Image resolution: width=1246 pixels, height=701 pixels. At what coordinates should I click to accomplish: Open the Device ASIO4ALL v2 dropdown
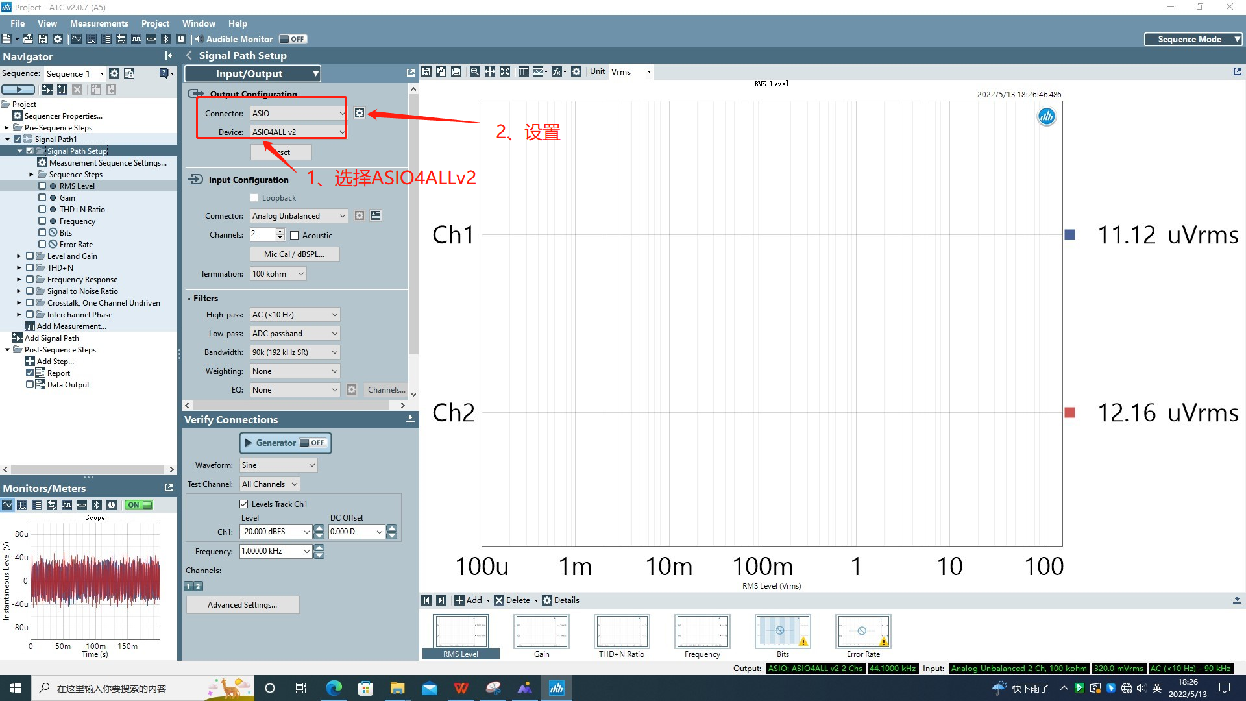point(299,132)
